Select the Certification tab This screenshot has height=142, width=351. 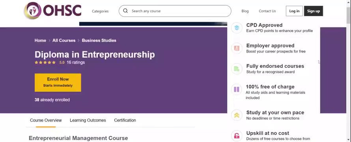pos(125,120)
